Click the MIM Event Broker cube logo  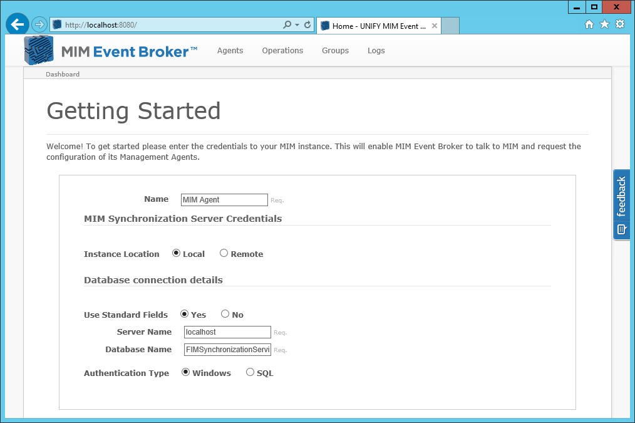[39, 50]
